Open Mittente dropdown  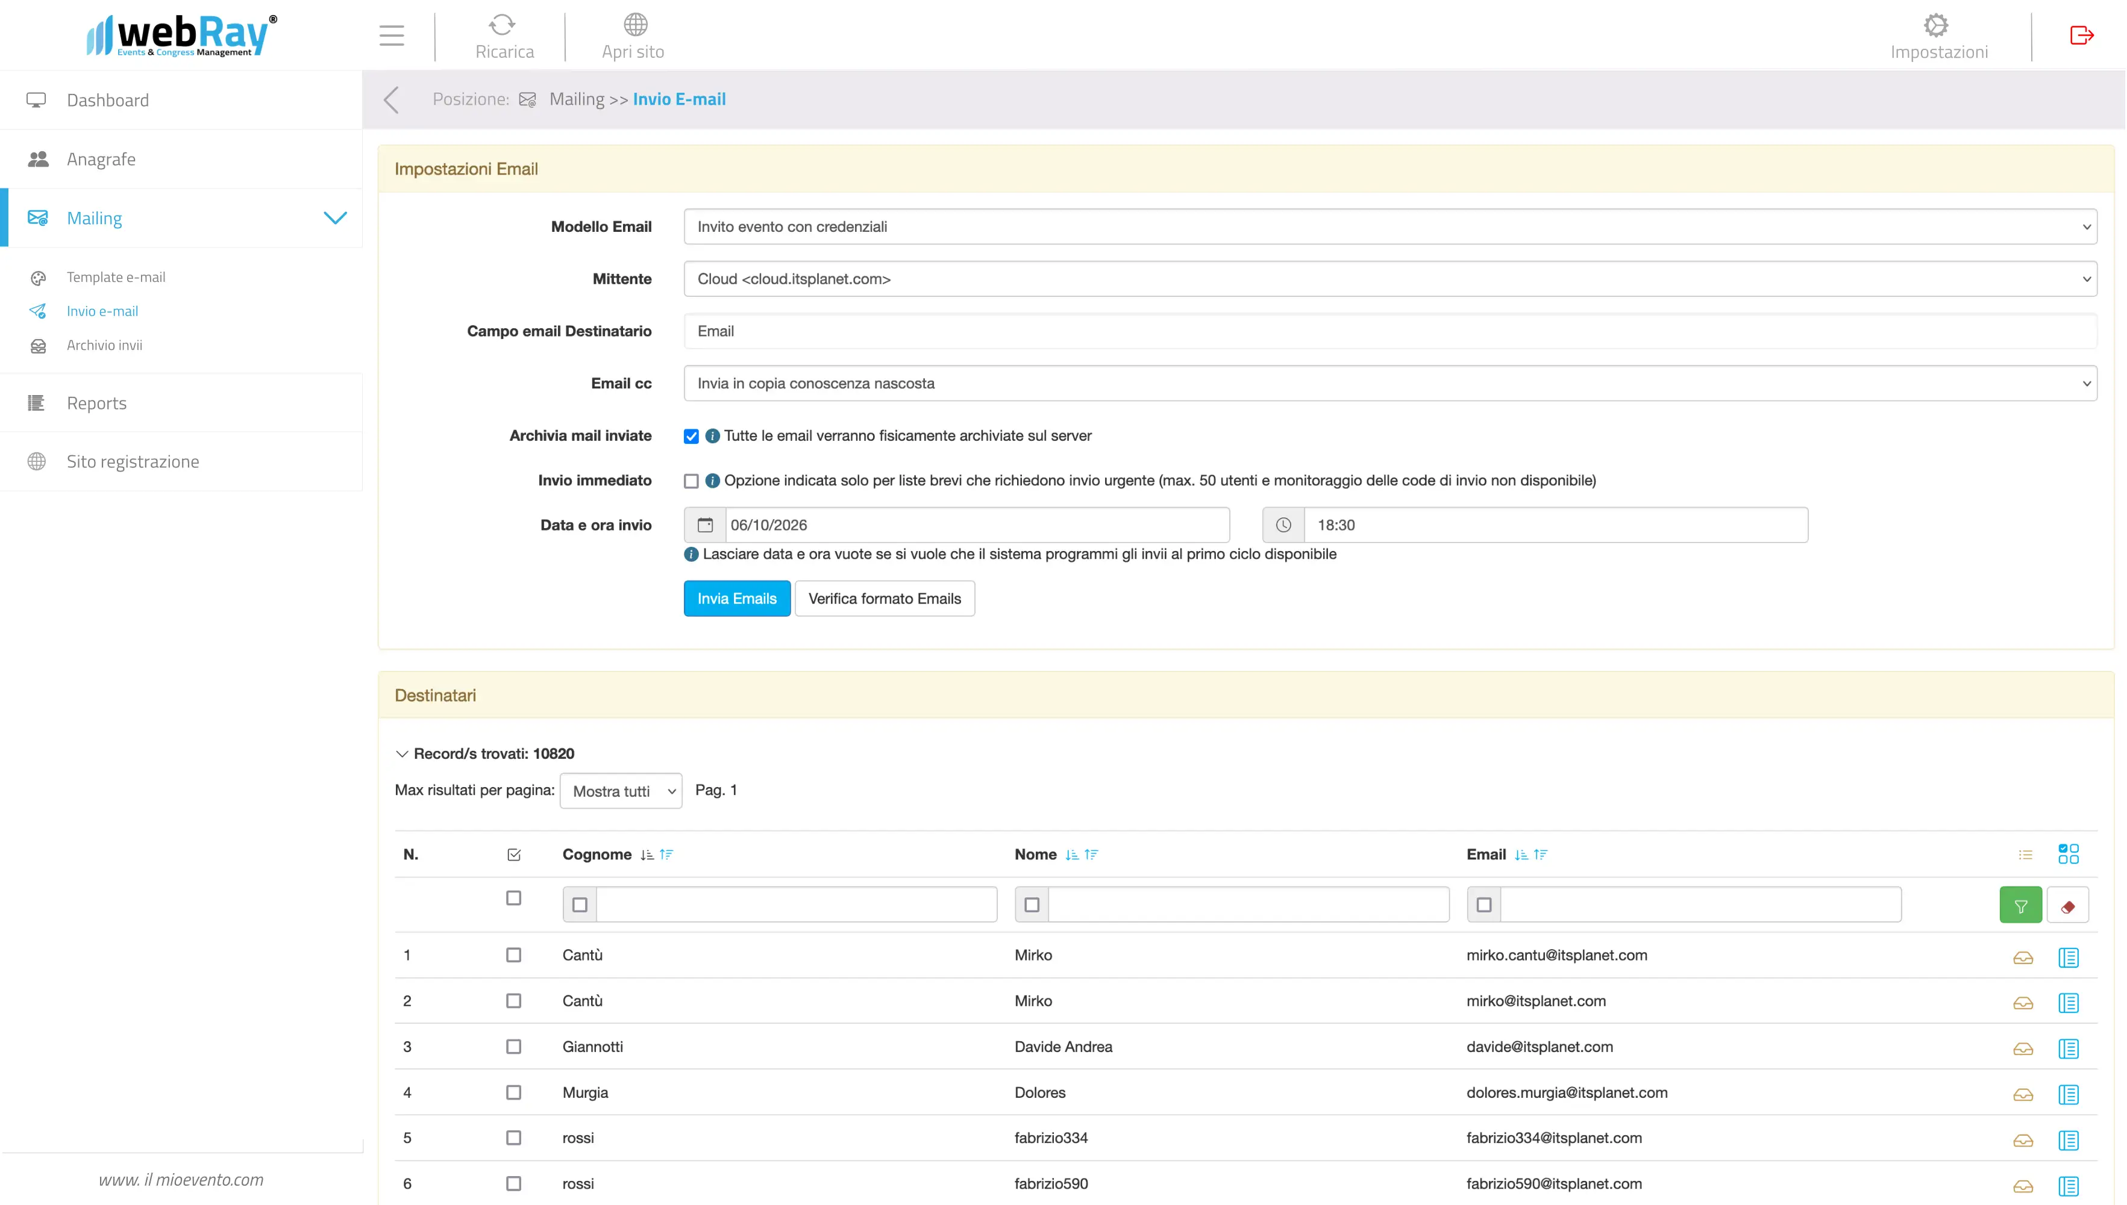point(1390,279)
